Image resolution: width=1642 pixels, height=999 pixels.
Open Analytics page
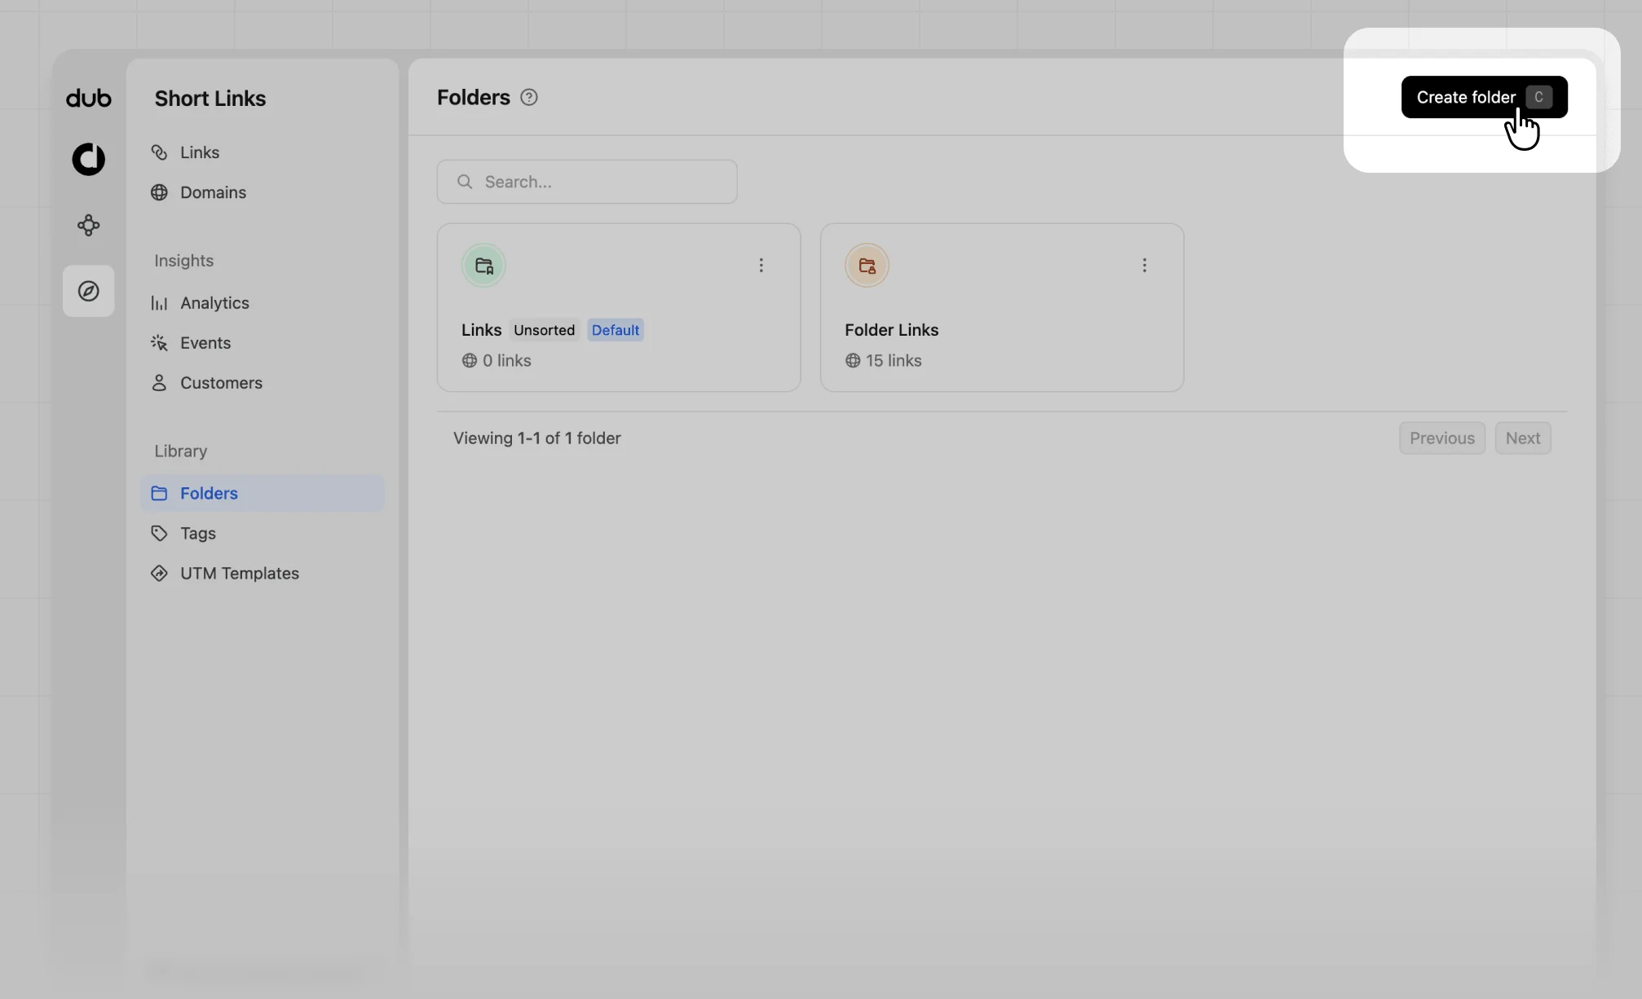coord(262,303)
